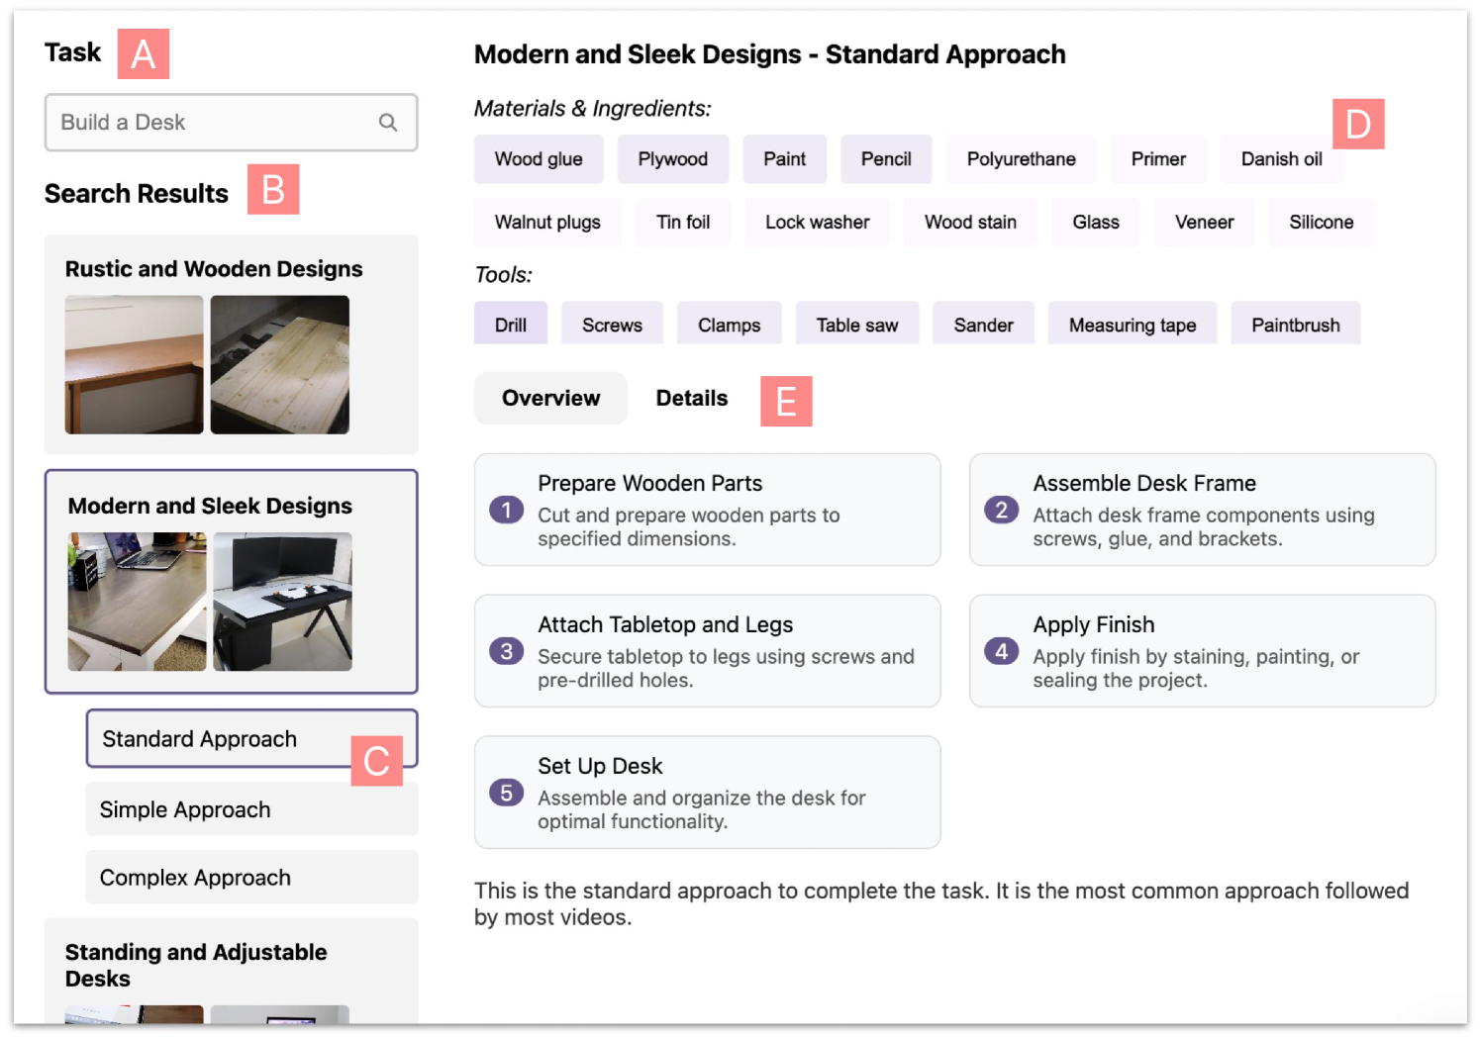Click the Veneer material chip
1480x1037 pixels.
coord(1204,223)
